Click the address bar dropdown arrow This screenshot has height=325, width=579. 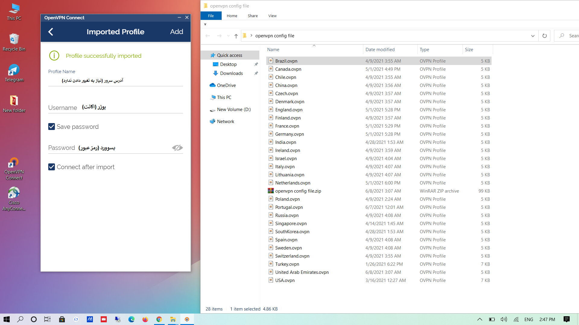pos(533,36)
